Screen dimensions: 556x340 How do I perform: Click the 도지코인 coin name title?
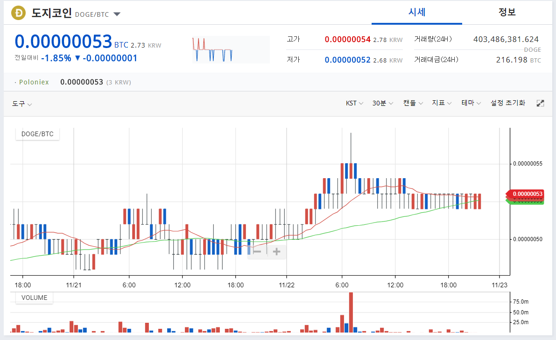point(52,13)
